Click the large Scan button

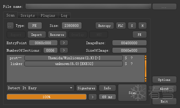[132, 93]
